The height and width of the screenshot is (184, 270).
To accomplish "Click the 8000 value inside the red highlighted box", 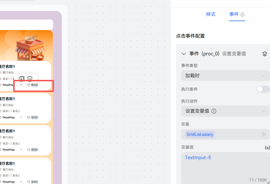I will click(34, 85).
